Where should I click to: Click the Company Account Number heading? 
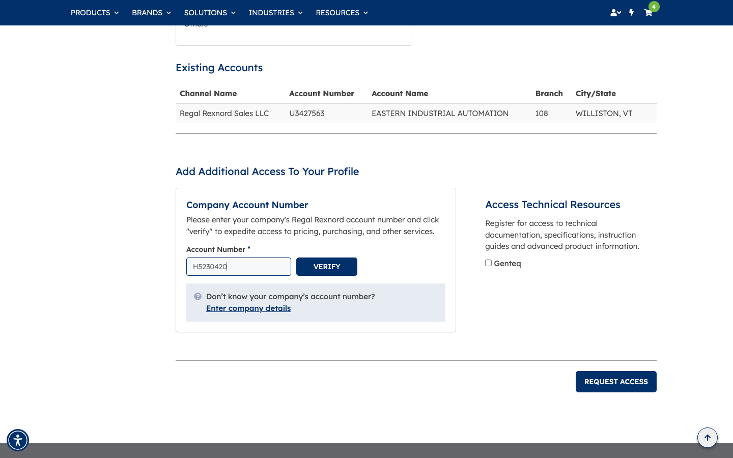click(x=247, y=205)
